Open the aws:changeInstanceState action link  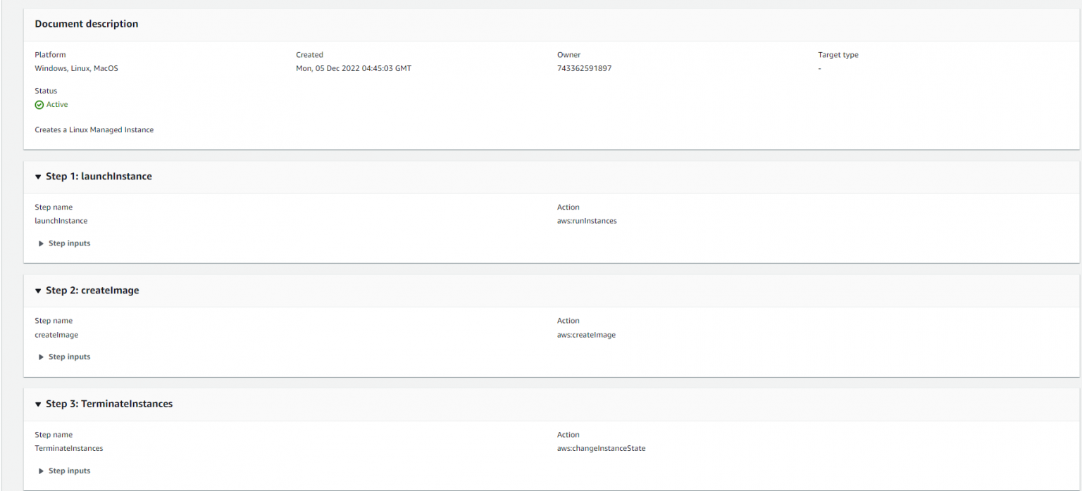(602, 448)
